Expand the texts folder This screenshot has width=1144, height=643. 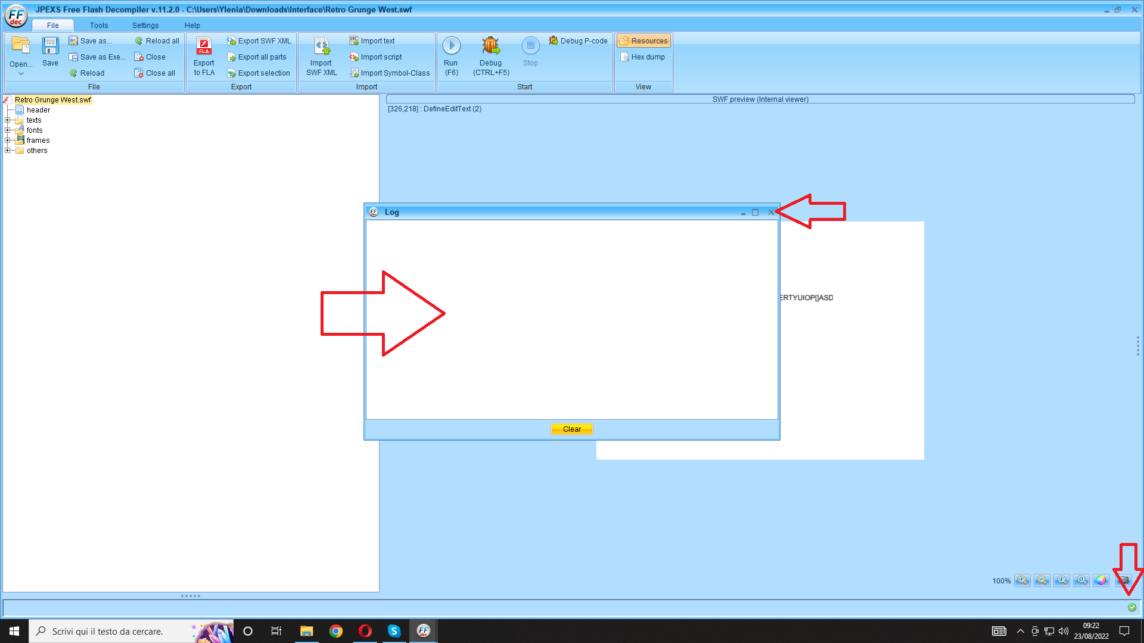coord(8,120)
